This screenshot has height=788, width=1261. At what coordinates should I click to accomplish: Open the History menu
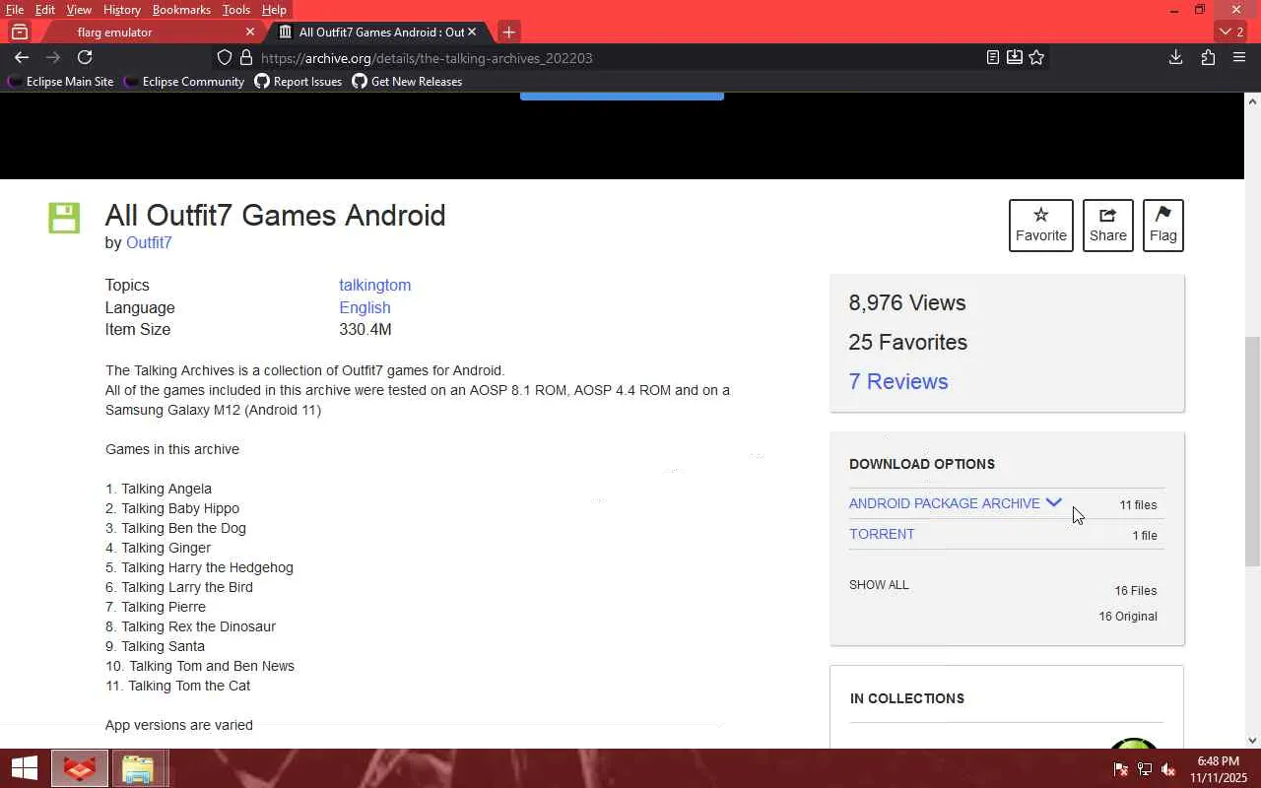[x=121, y=10]
